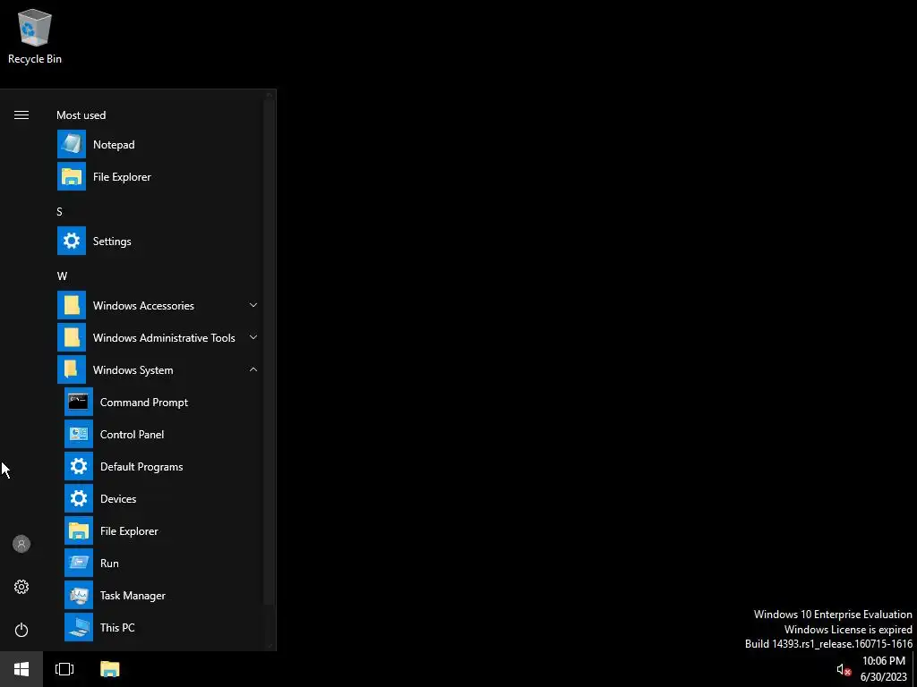Open the Run icon
917x687 pixels.
[x=79, y=563]
